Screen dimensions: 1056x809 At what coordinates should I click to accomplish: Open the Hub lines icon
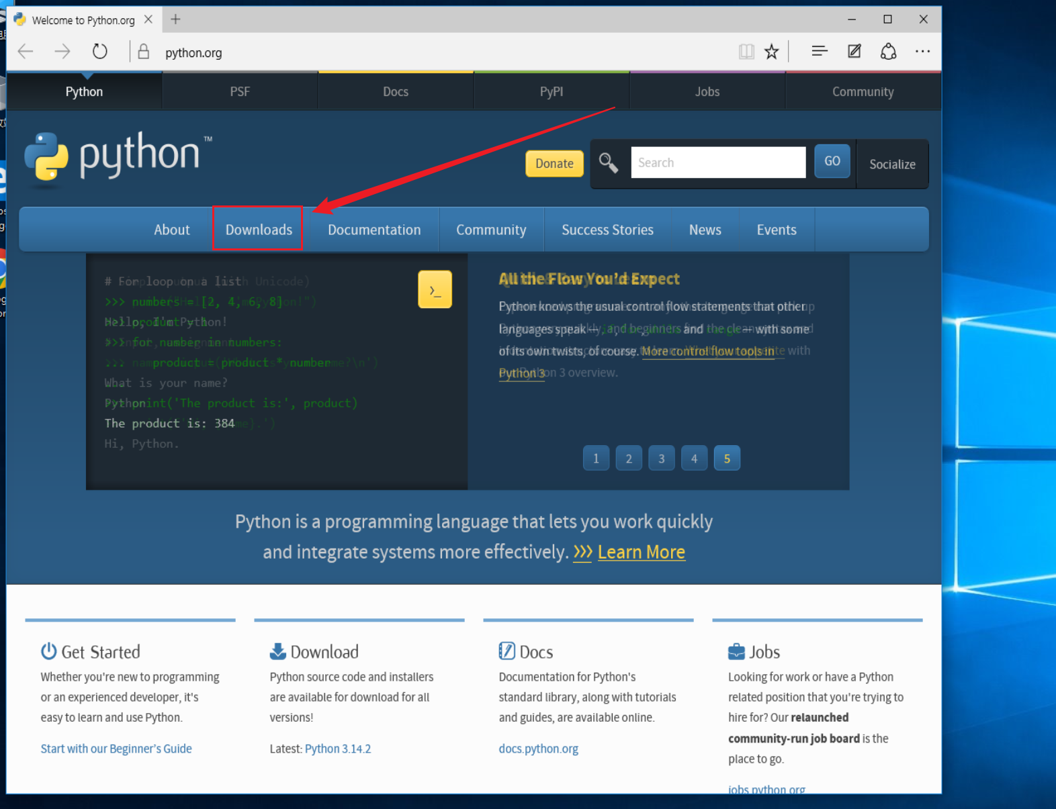coord(819,51)
